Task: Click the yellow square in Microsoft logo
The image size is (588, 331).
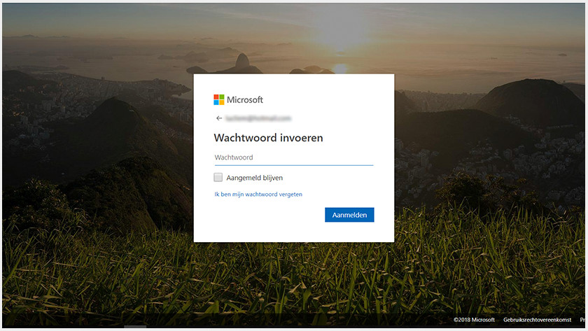Action: click(221, 102)
